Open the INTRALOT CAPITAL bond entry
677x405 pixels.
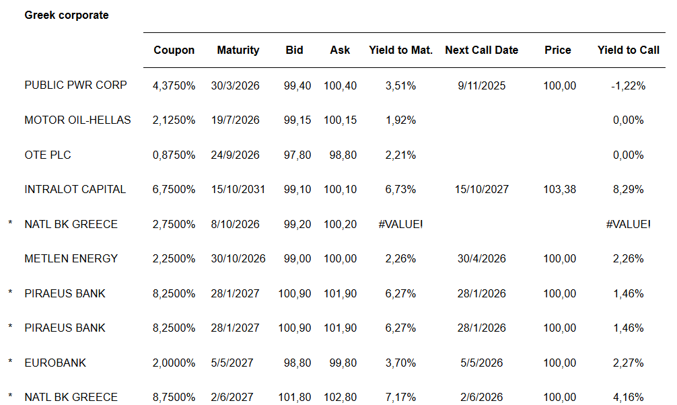(x=75, y=189)
